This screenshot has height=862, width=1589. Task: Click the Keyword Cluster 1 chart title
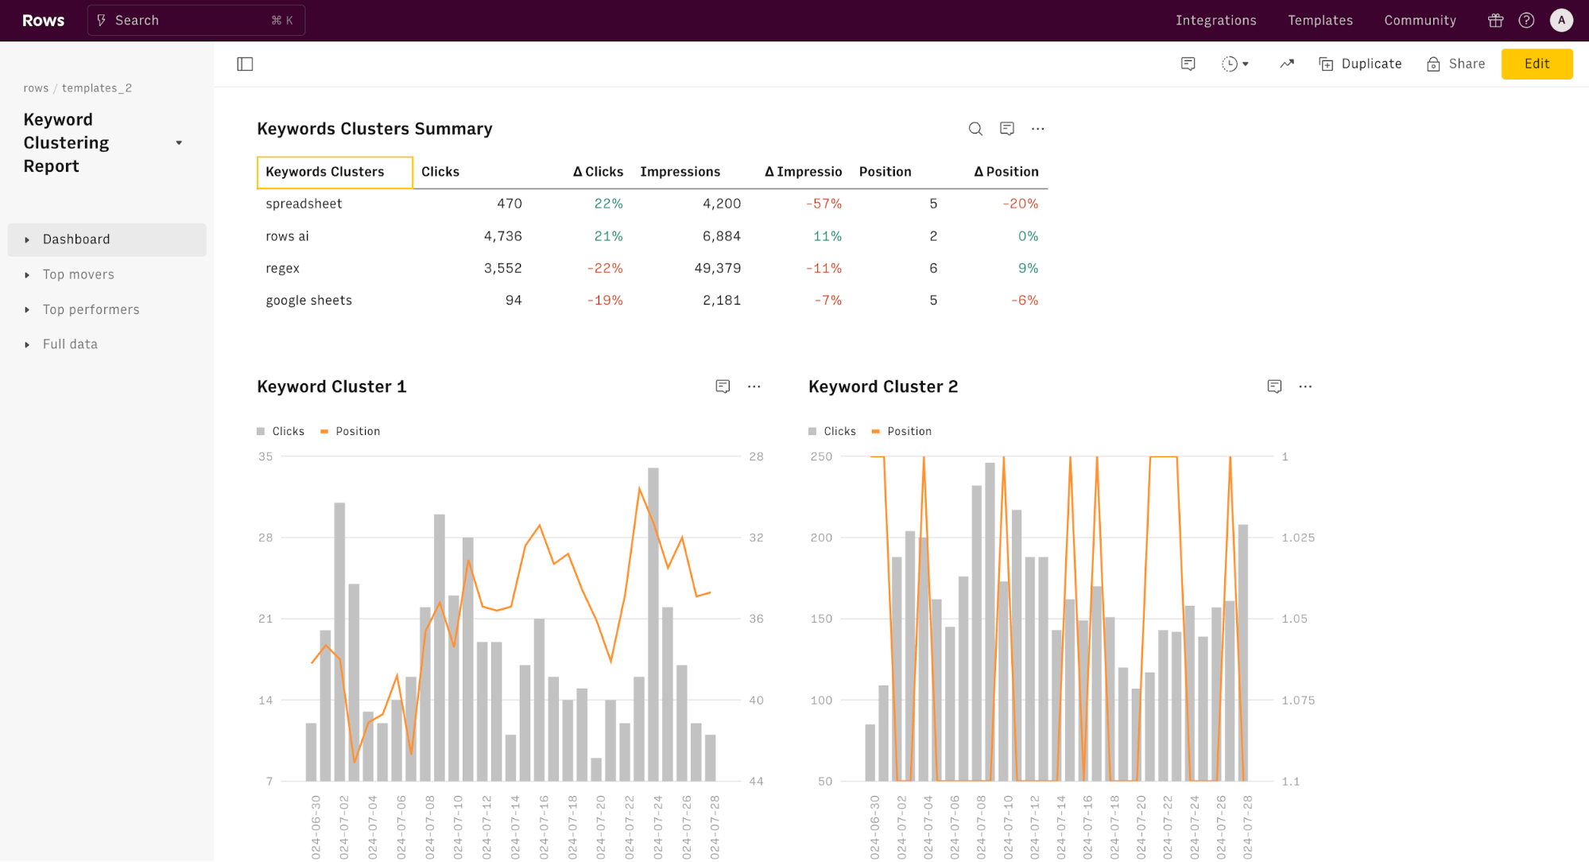(331, 386)
